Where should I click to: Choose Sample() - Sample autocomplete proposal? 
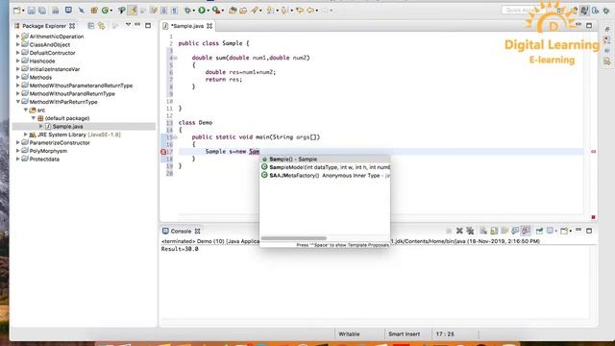point(325,159)
